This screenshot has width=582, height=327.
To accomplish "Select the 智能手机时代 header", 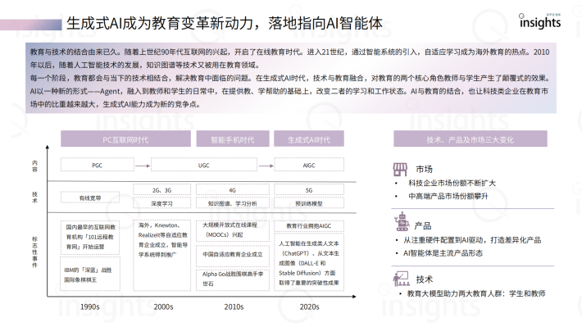I will tap(233, 139).
